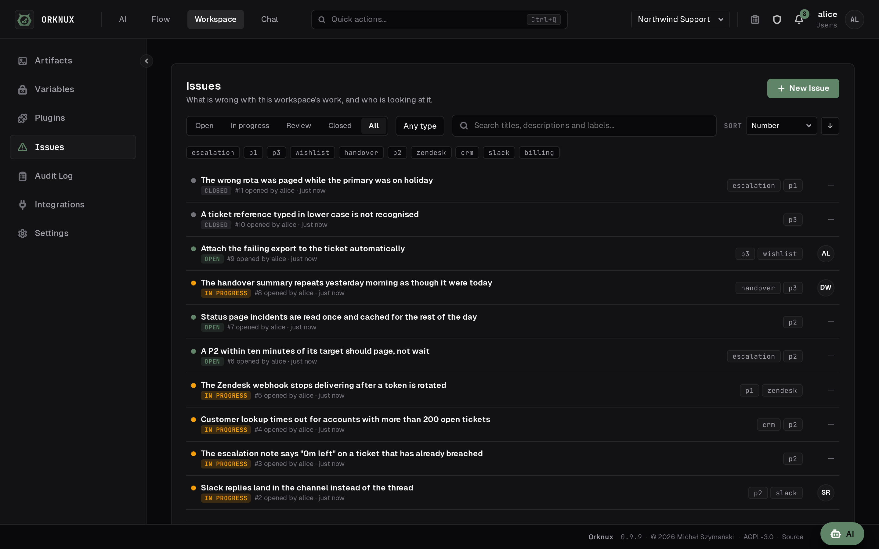Image resolution: width=879 pixels, height=549 pixels.
Task: Open Settings in the sidebar
Action: pyautogui.click(x=73, y=233)
